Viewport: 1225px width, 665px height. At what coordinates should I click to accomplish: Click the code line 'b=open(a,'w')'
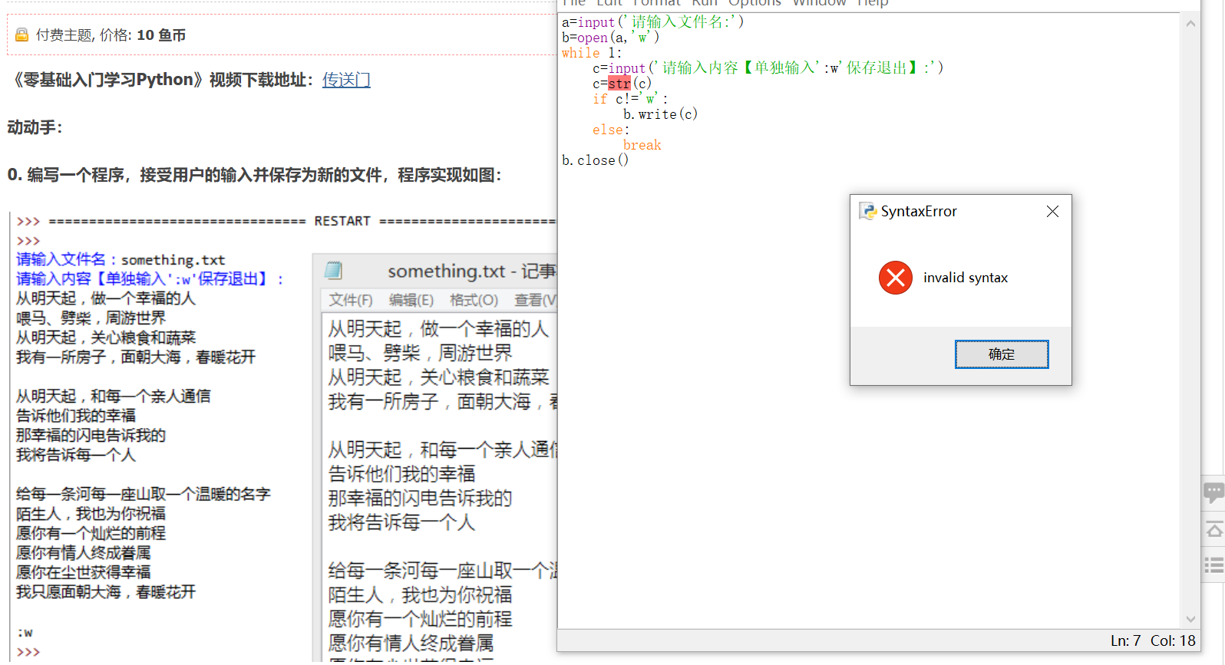pos(610,38)
